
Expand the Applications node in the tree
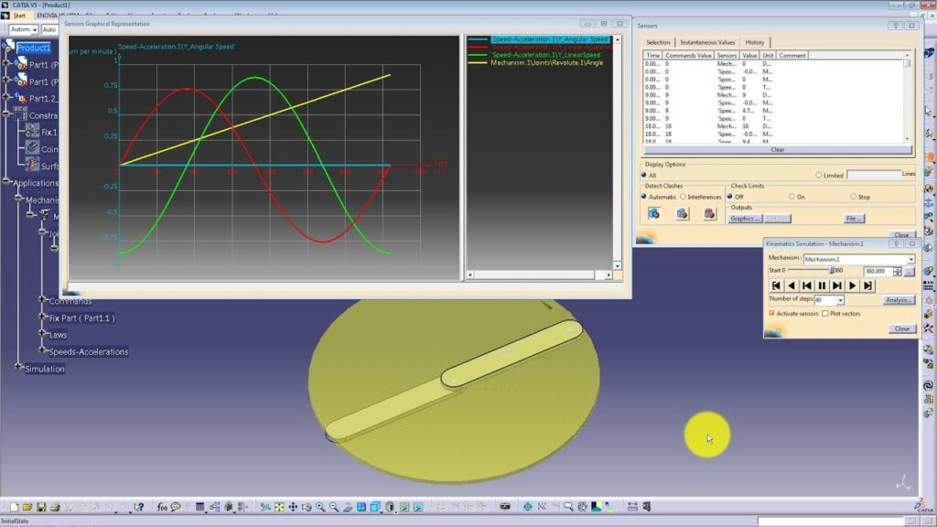7,183
